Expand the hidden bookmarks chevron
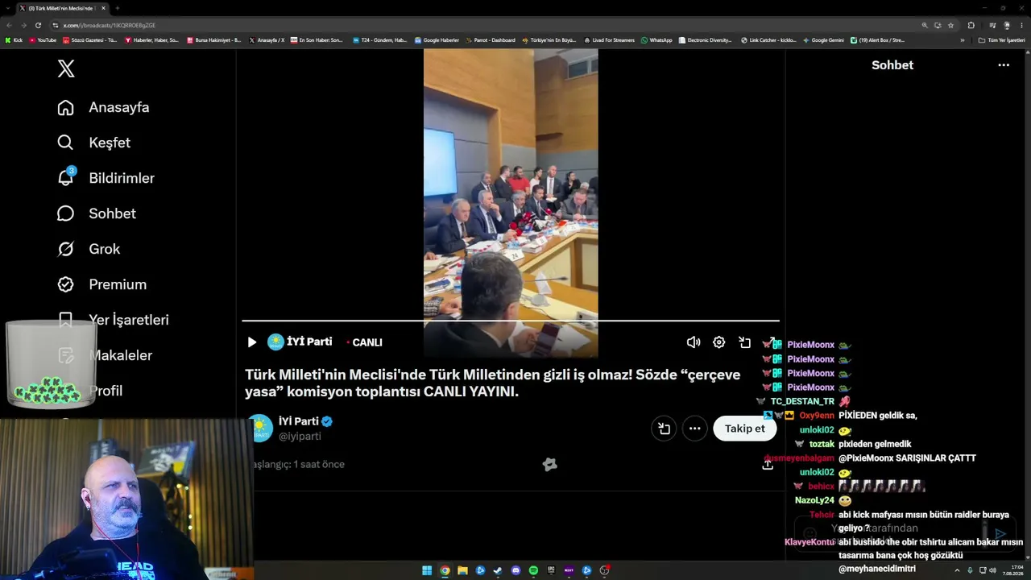 pos(962,40)
